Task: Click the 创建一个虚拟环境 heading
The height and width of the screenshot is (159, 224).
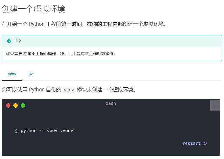Action: click(33, 9)
